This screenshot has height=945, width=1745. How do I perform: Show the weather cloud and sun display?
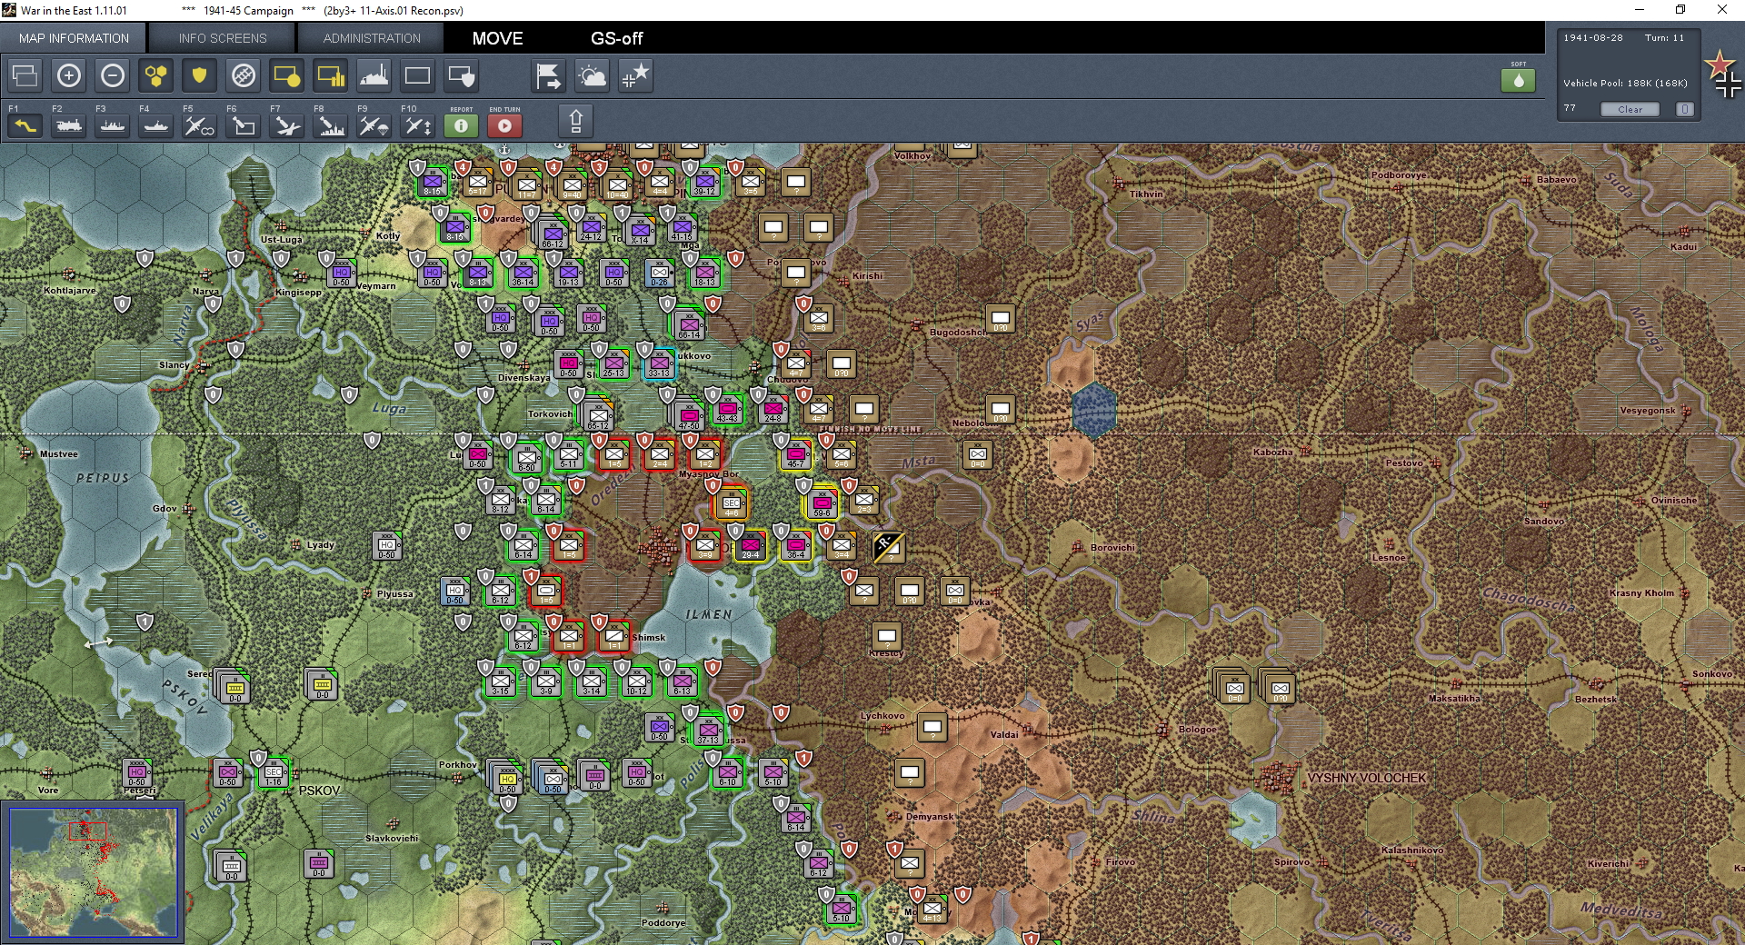point(593,76)
